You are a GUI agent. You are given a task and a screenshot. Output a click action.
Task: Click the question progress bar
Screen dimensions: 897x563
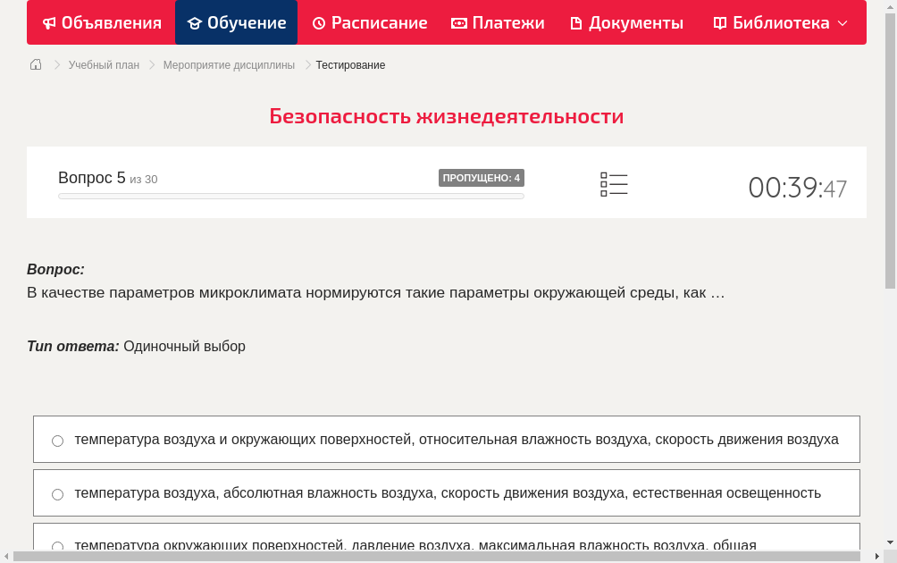[290, 196]
